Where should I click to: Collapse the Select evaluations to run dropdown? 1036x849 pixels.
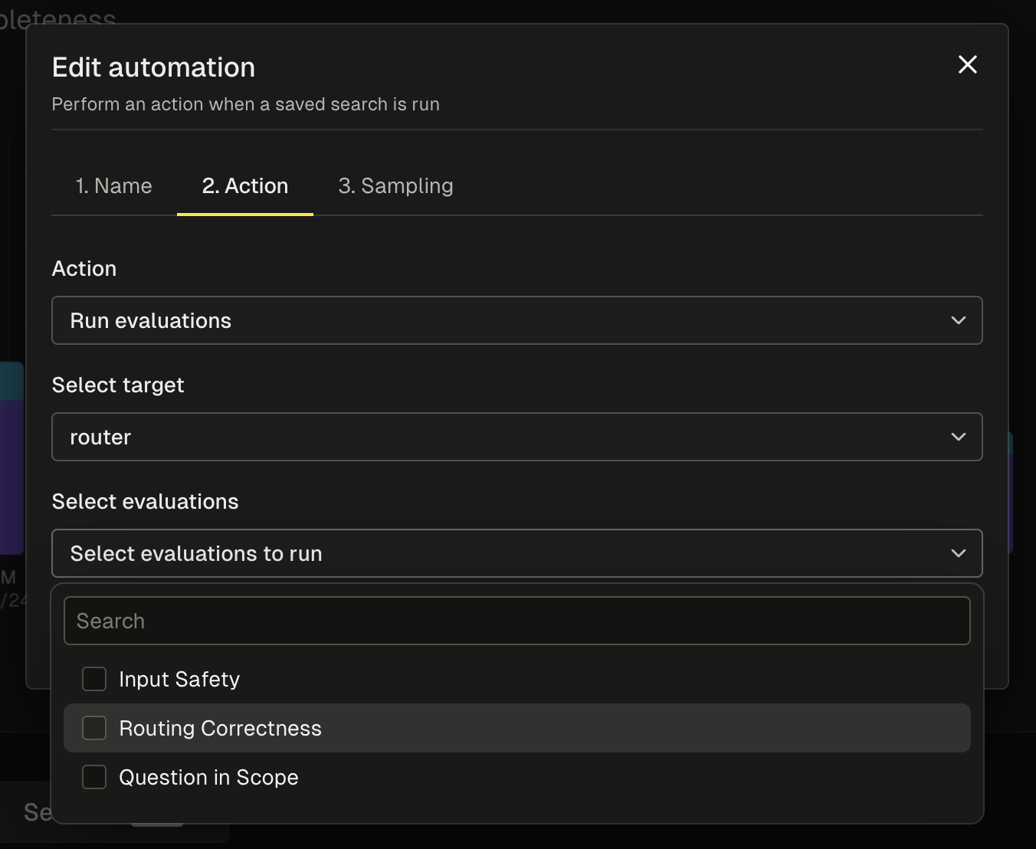click(517, 553)
